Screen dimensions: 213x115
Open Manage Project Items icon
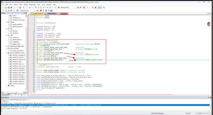click(x=41, y=10)
